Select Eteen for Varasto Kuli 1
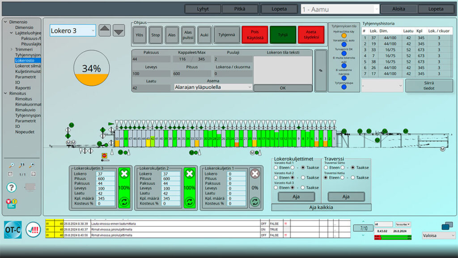 [276, 167]
